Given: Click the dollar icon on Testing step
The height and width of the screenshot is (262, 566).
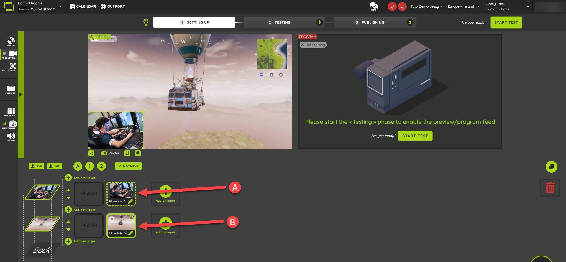Looking at the screenshot, I should point(319,22).
